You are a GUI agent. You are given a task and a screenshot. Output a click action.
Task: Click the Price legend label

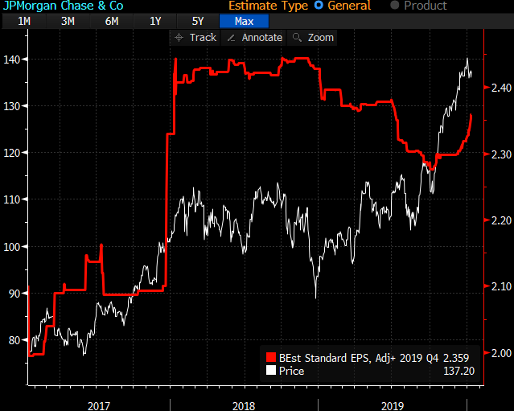291,371
